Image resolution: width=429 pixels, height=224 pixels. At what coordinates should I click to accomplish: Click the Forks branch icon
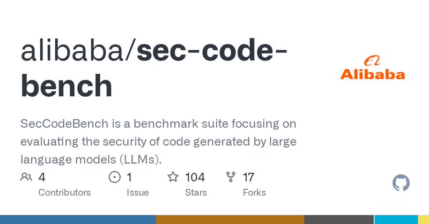(231, 177)
